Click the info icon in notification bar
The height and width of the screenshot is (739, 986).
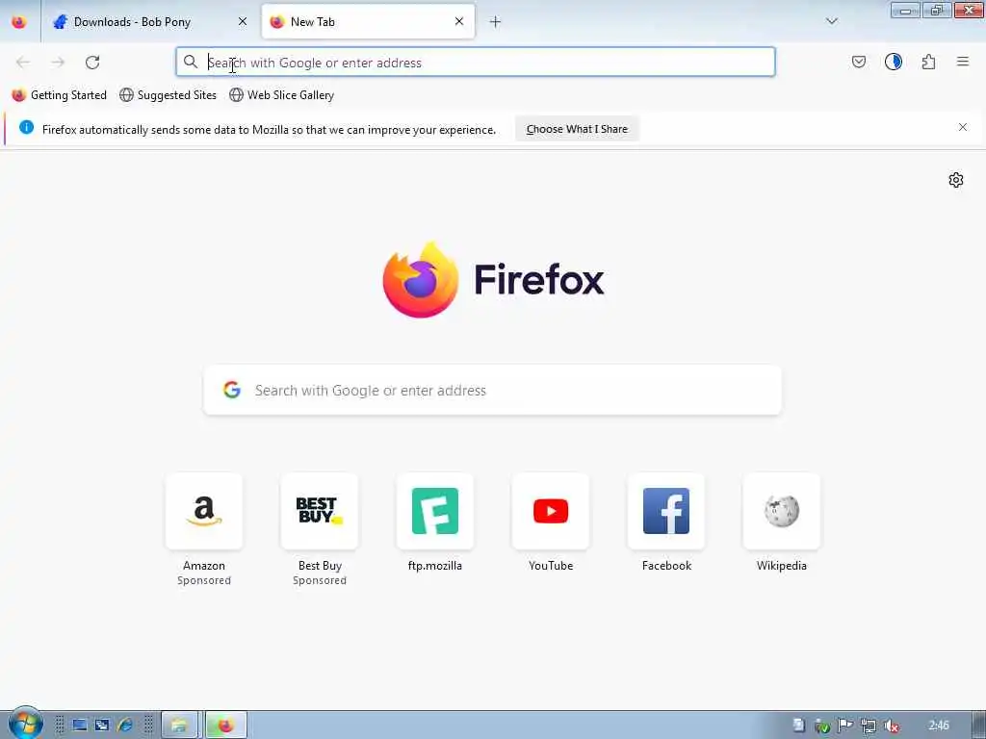click(x=26, y=128)
